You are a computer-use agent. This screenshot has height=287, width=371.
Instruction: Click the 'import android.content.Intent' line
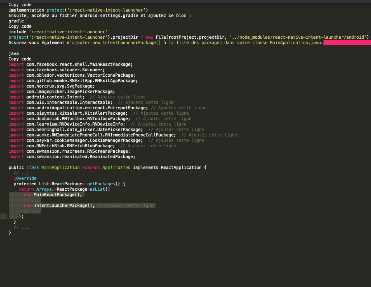(x=46, y=97)
